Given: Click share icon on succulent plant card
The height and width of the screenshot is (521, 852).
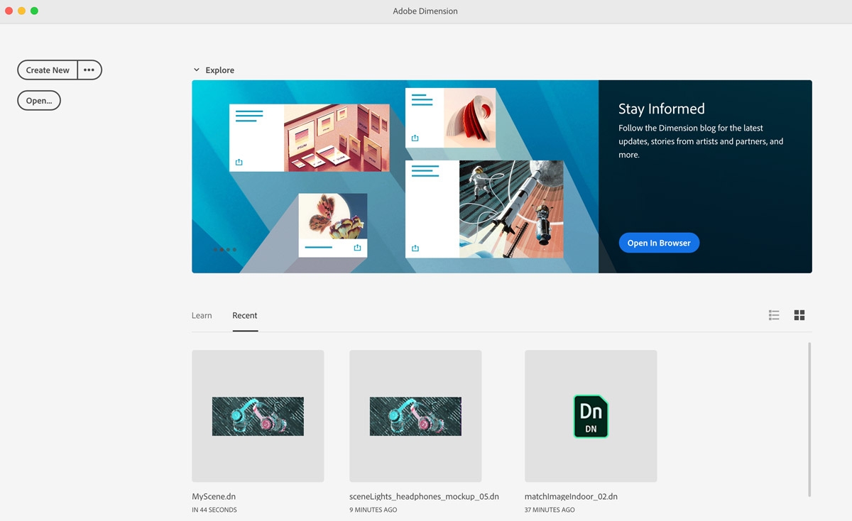Looking at the screenshot, I should (357, 248).
